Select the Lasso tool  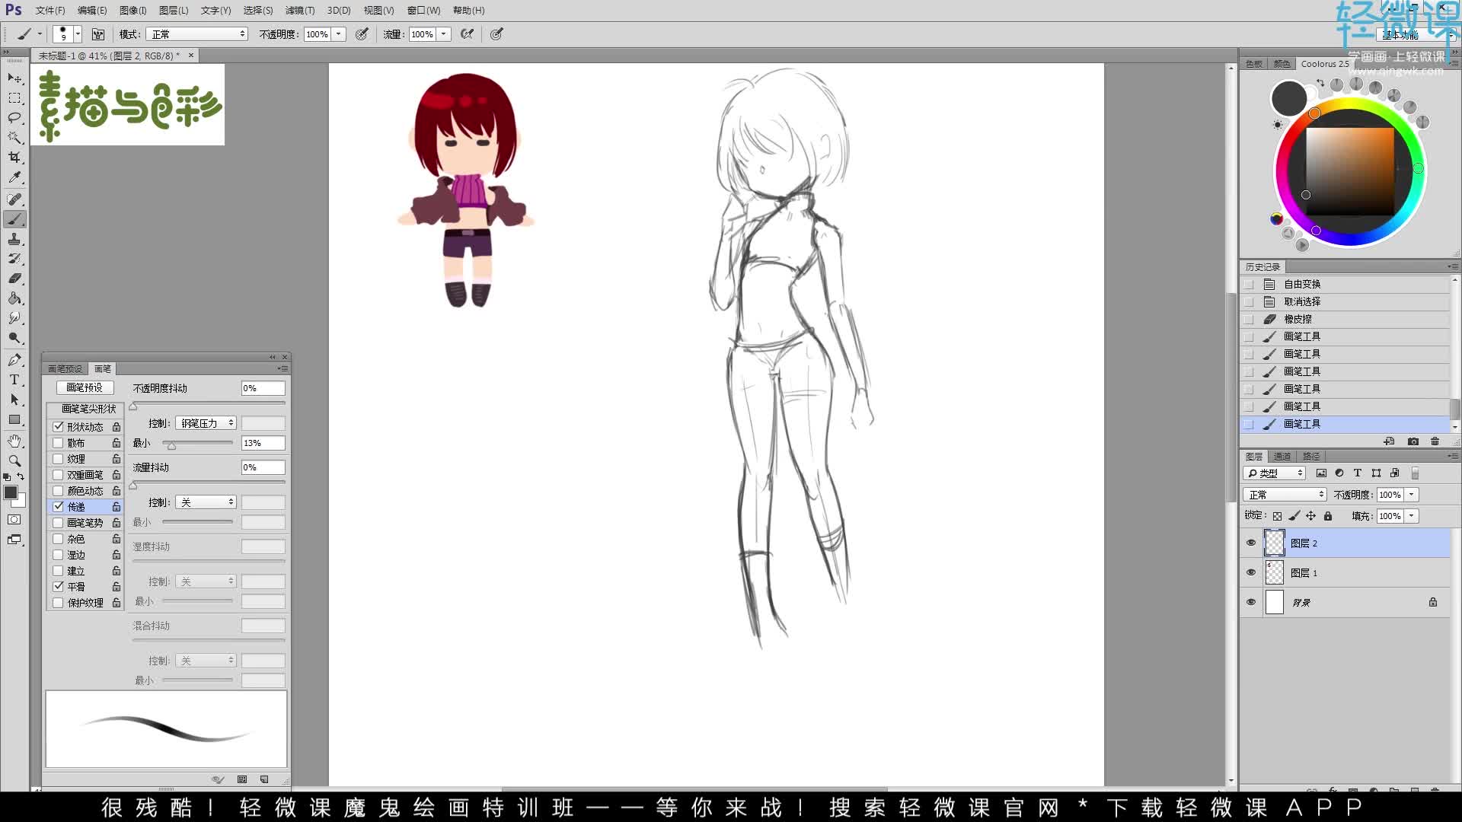(x=14, y=118)
